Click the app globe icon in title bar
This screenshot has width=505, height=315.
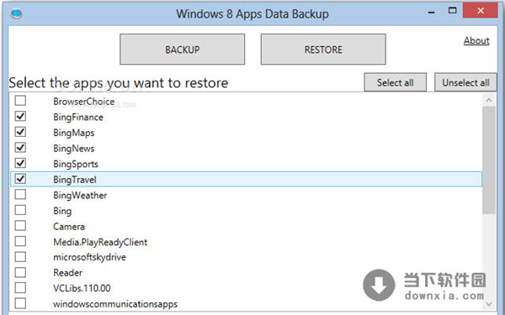(x=16, y=13)
